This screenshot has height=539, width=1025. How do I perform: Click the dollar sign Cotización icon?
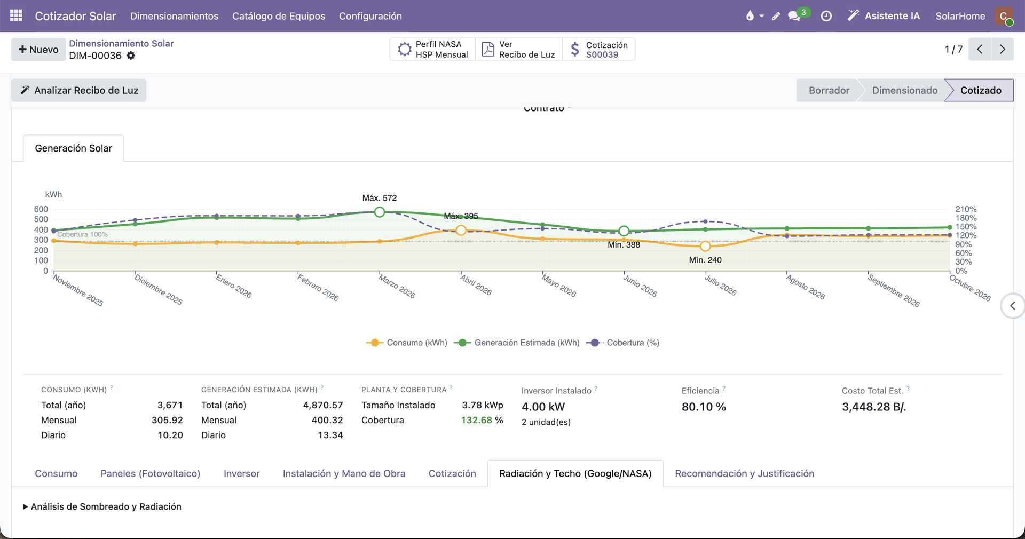(574, 49)
